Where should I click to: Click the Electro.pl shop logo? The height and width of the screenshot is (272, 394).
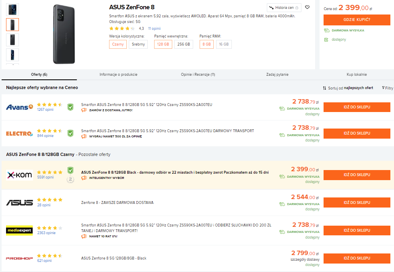pyautogui.click(x=20, y=134)
